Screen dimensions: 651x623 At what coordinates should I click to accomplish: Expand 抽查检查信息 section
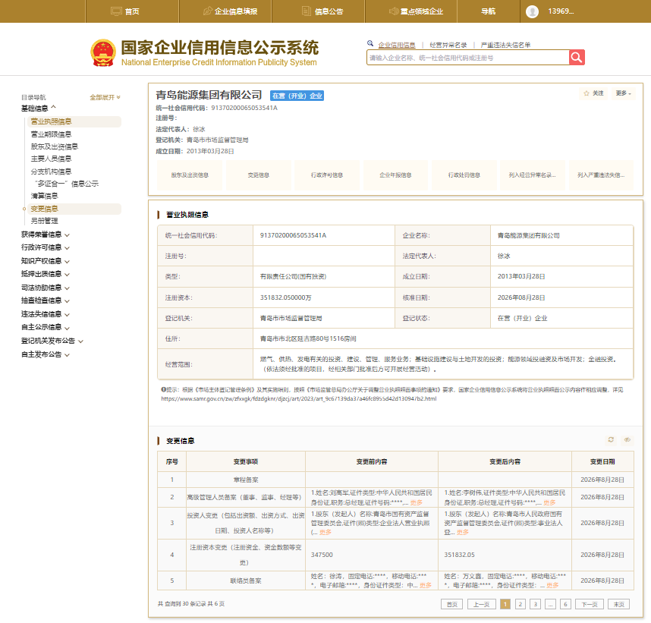(x=46, y=300)
